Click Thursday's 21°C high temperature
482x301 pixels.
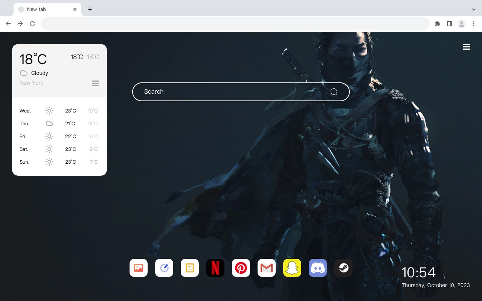[x=70, y=123]
